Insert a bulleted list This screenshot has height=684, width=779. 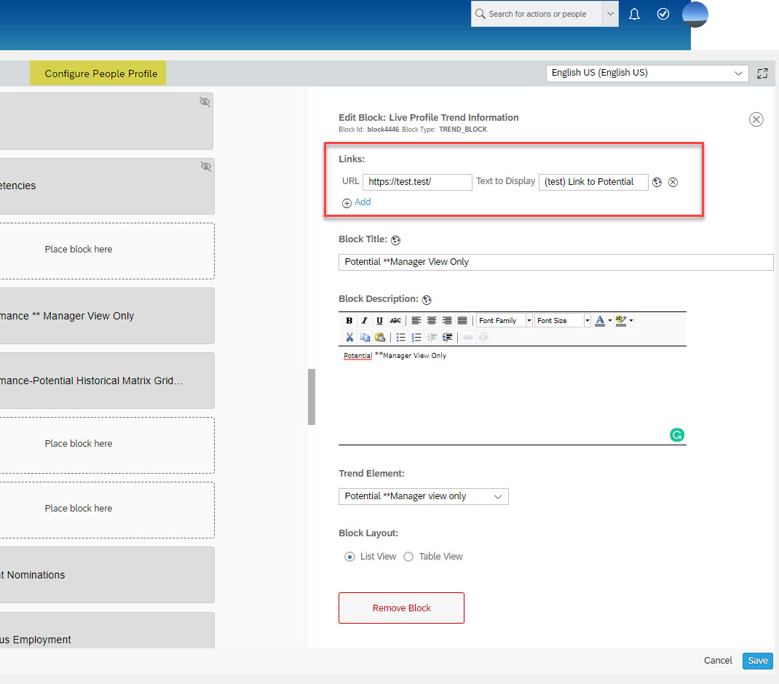(401, 338)
